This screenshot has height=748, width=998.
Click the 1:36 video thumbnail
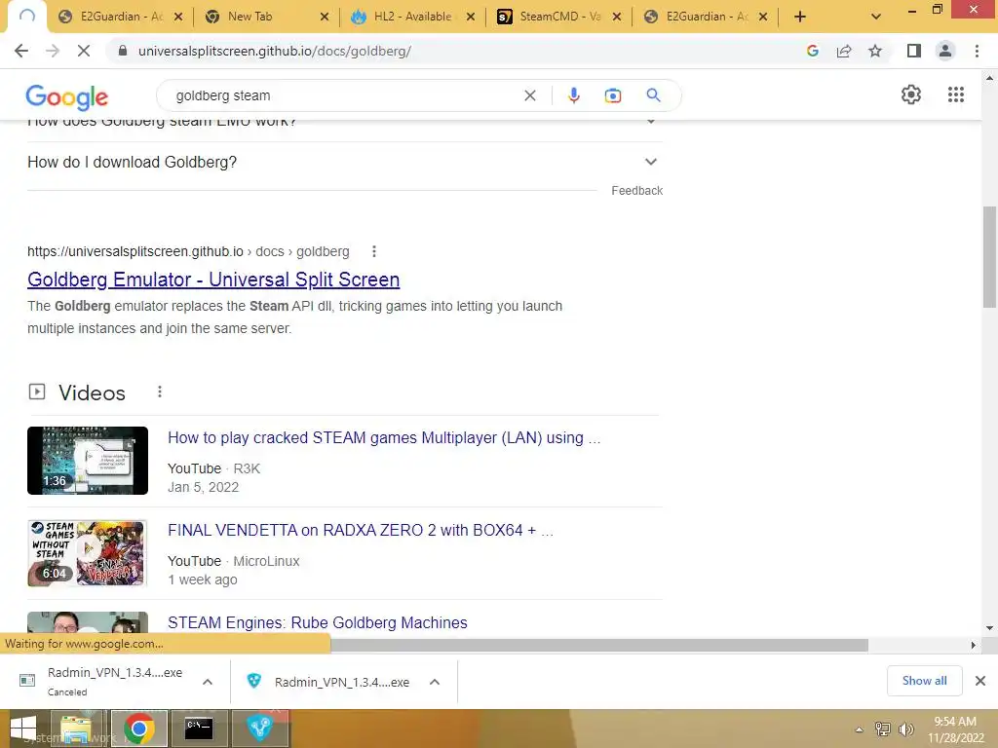pos(87,461)
